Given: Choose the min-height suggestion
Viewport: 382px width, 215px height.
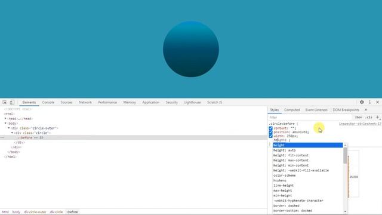Looking at the screenshot, I should pyautogui.click(x=308, y=196).
